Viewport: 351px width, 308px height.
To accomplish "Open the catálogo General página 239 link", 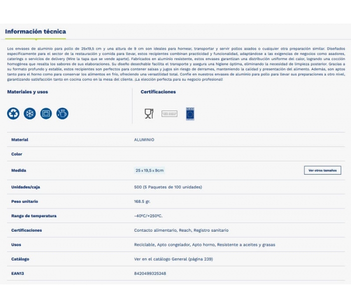I will click(173, 259).
